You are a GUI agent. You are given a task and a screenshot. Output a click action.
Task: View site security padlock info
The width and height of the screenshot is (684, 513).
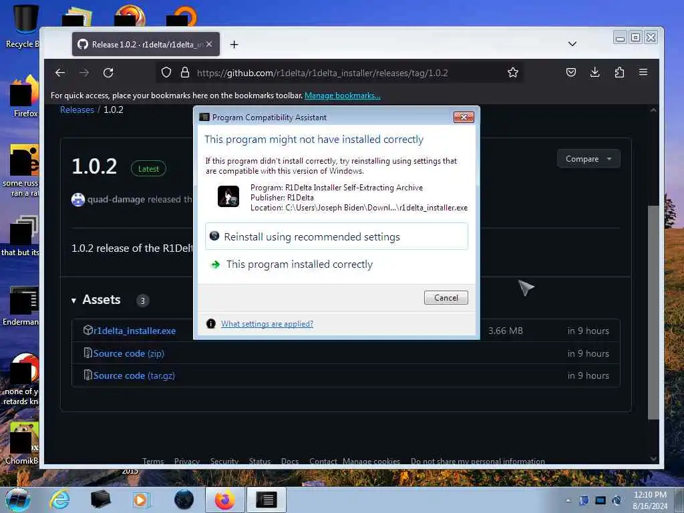click(x=185, y=72)
